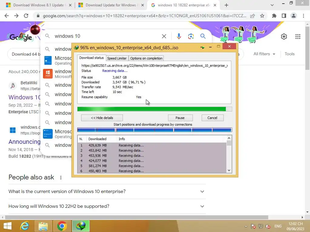
Task: Open the Announcing result link
Action: [x=24, y=142]
